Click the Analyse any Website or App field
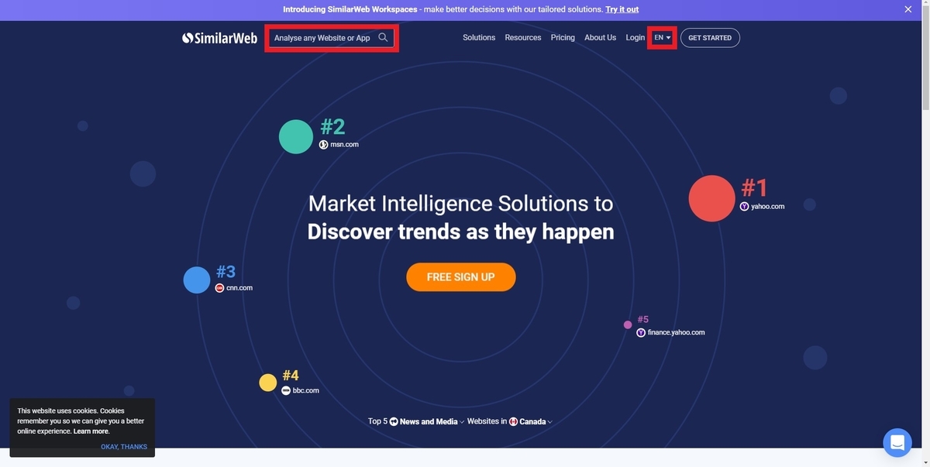The image size is (930, 467). tap(332, 37)
